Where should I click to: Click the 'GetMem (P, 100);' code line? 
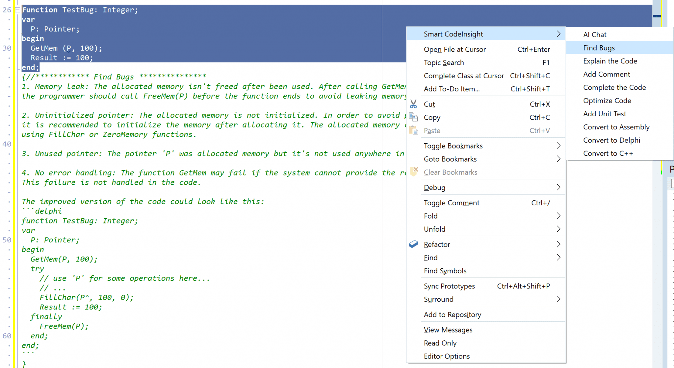coord(66,48)
